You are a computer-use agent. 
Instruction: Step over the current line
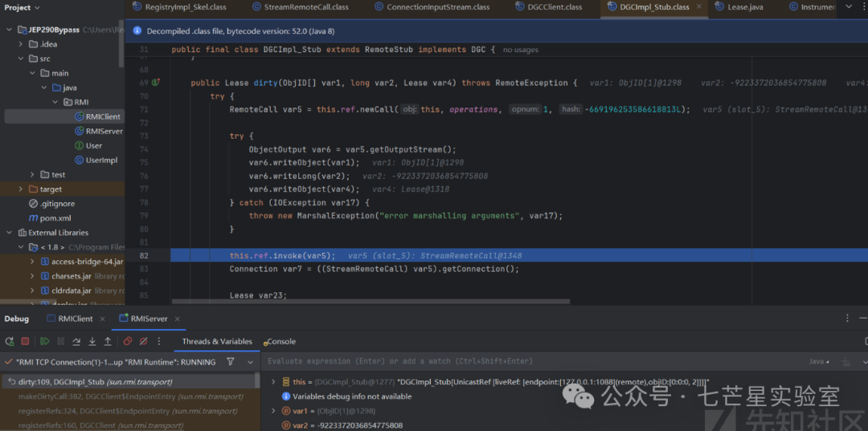(76, 341)
